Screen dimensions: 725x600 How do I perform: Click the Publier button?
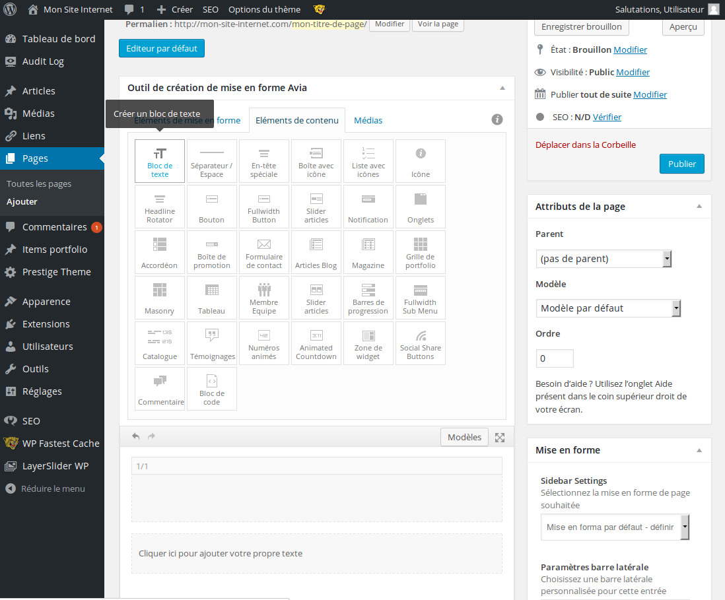tap(681, 164)
